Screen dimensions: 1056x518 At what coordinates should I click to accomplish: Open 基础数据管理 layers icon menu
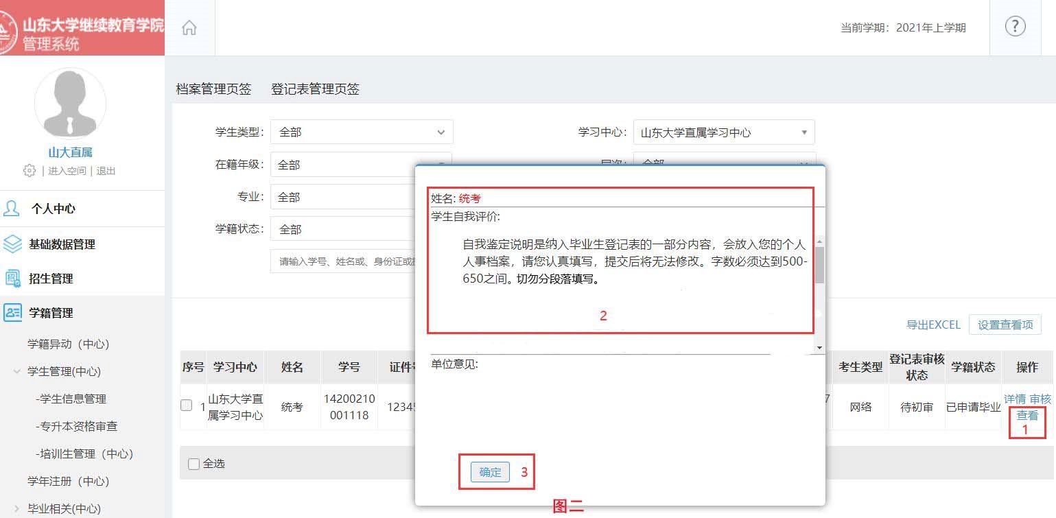12,244
